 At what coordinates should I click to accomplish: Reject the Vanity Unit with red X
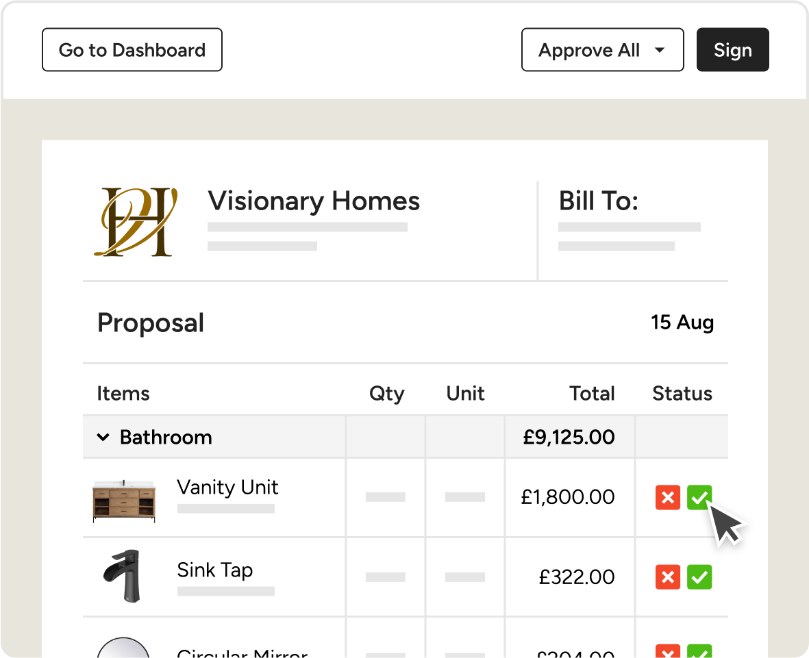tap(668, 497)
